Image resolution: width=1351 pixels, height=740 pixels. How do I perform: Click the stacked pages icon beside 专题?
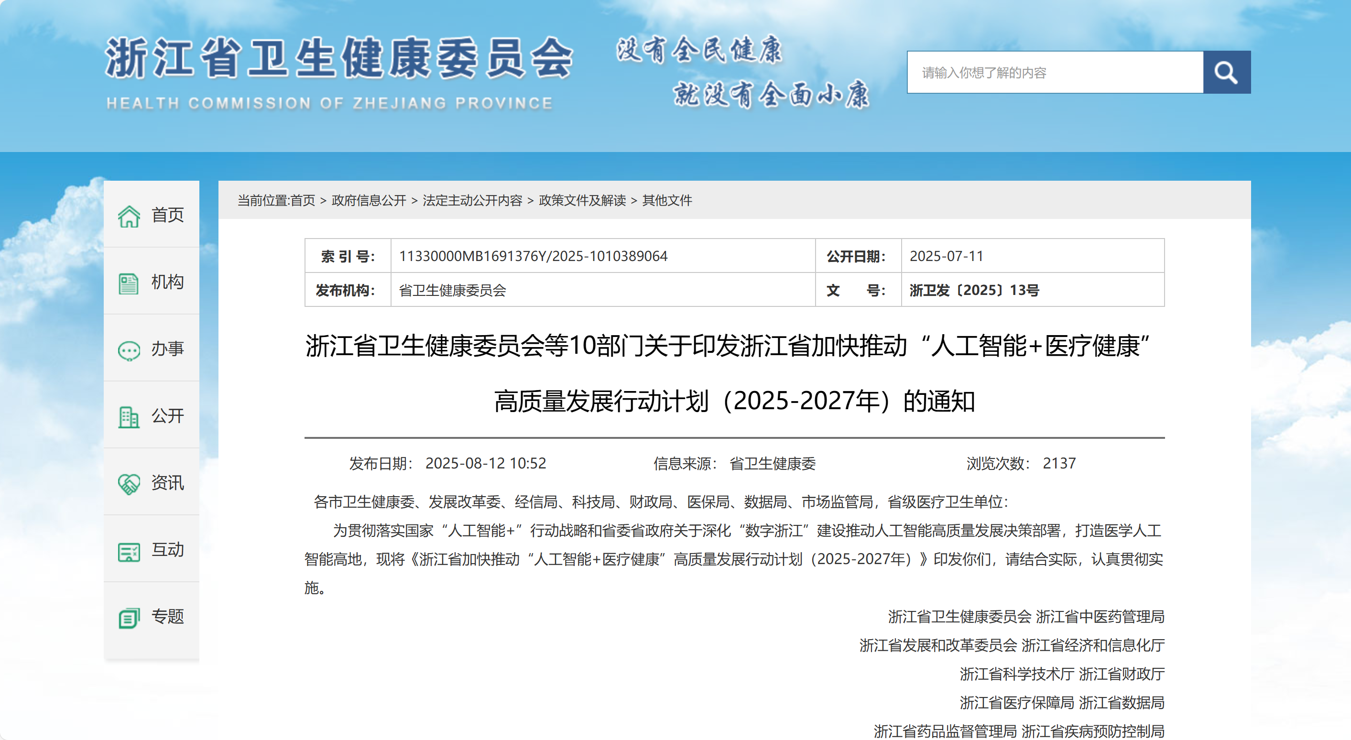129,618
